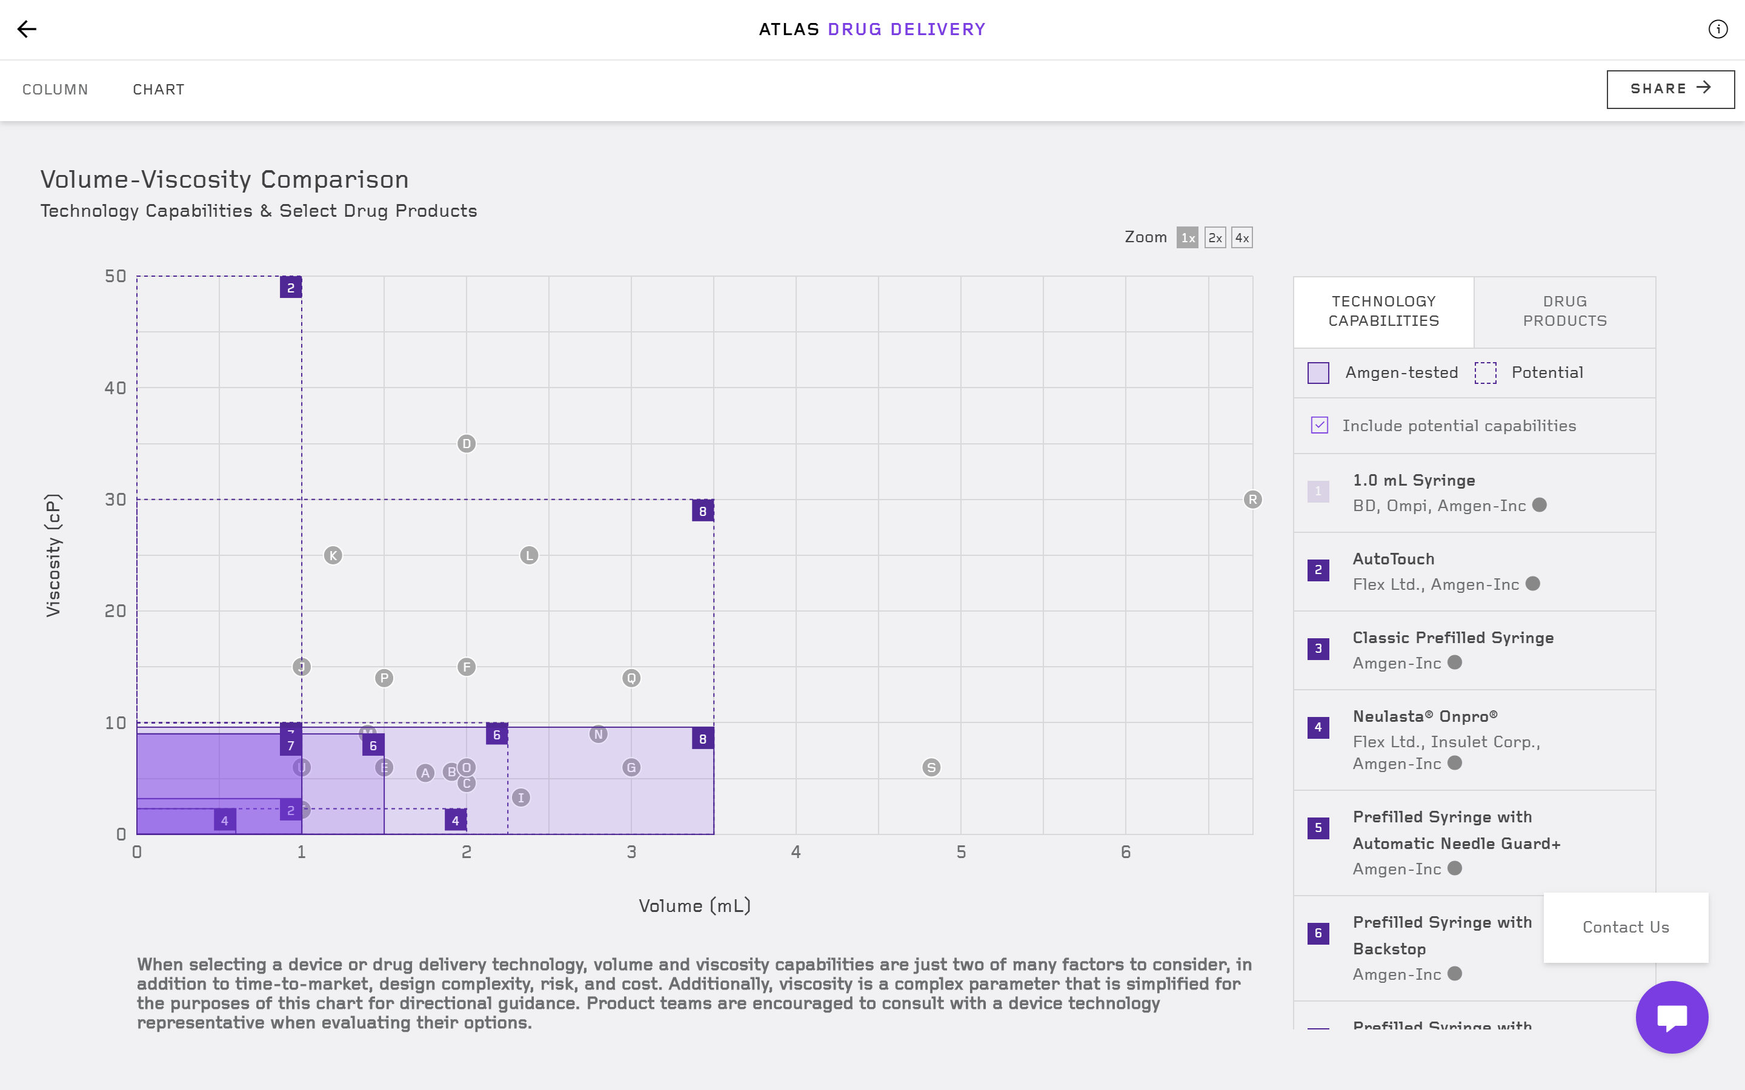Click drug product marker D on chart

click(467, 443)
